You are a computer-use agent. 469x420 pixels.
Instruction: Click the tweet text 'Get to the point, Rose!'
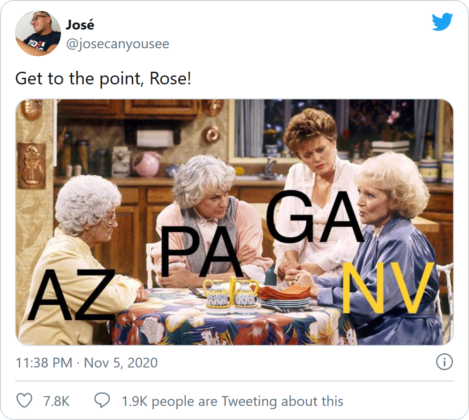tap(103, 79)
